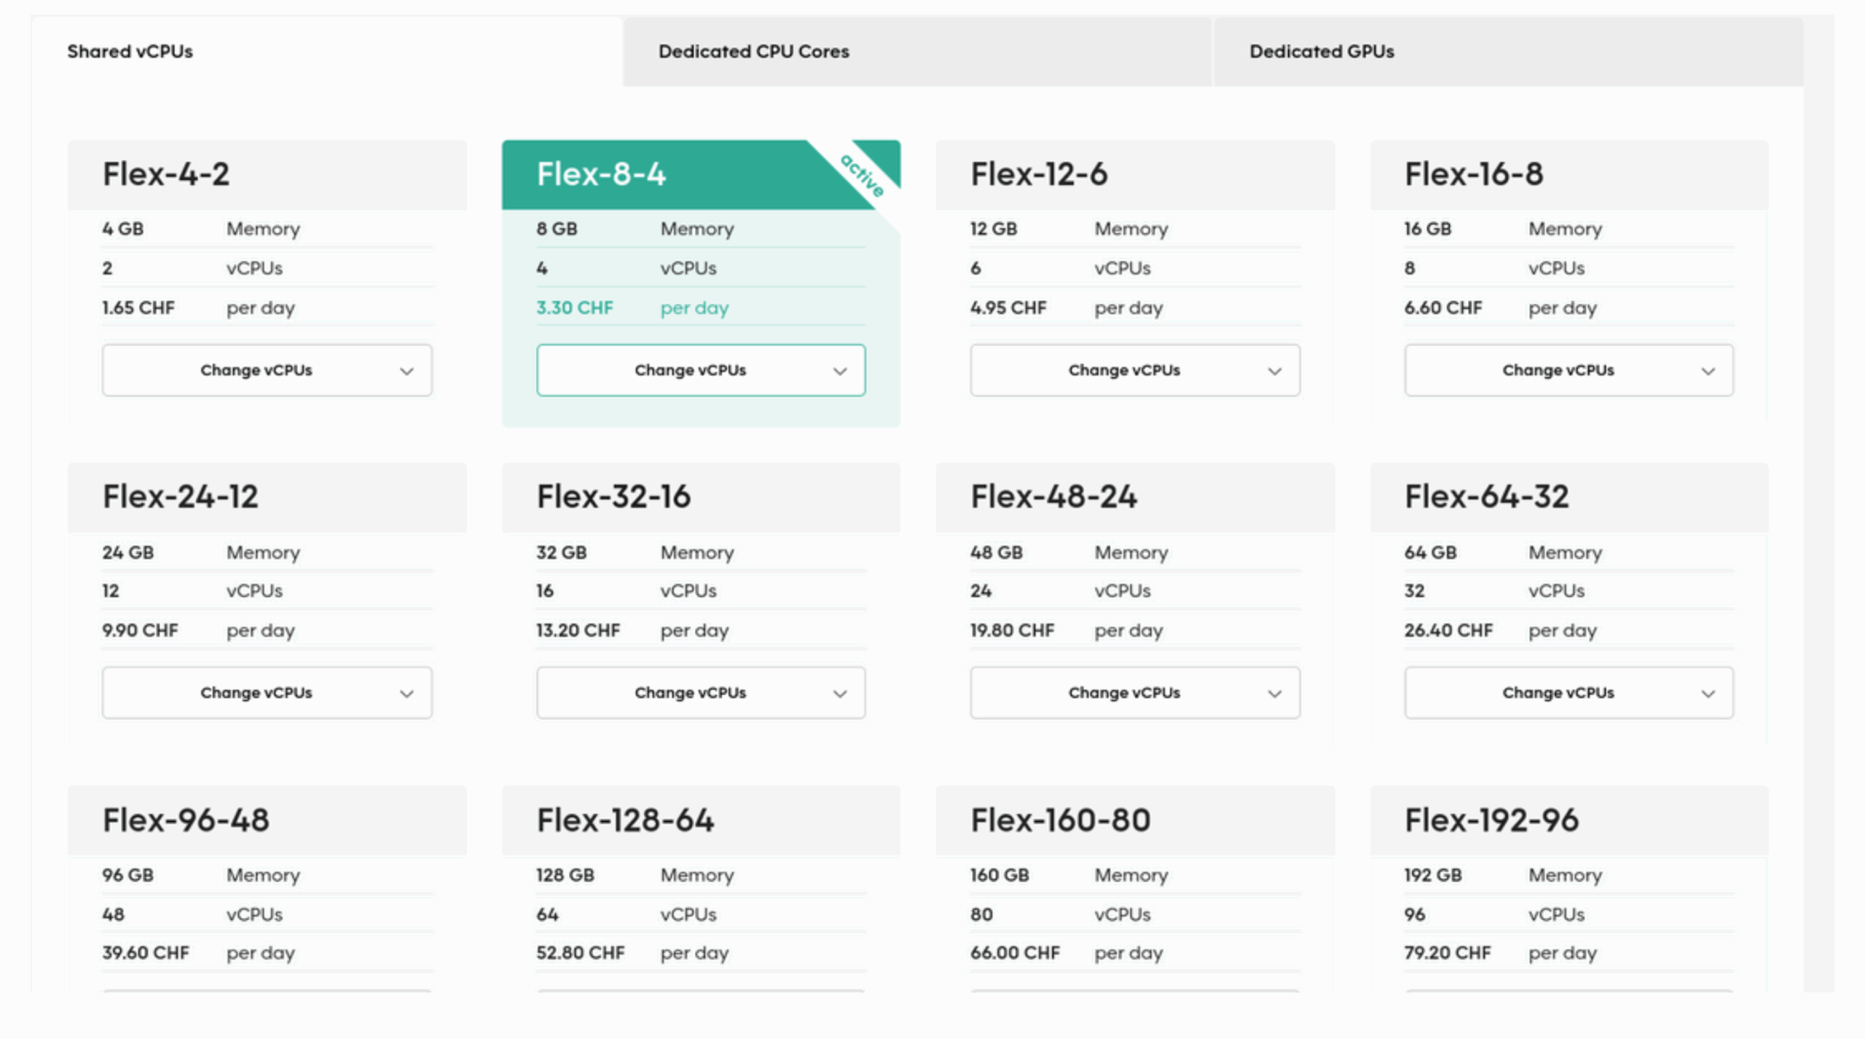Screen dimensions: 1865x1039
Task: Select the Flex-12-6 plan header
Action: pyautogui.click(x=1135, y=175)
